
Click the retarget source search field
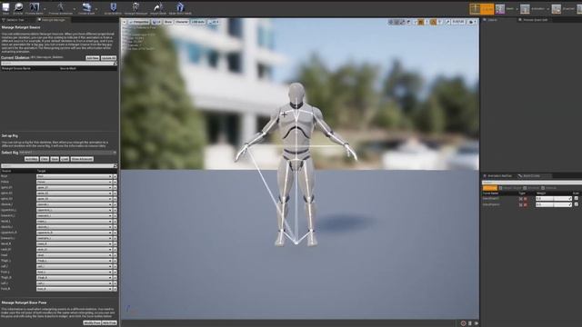[58, 64]
